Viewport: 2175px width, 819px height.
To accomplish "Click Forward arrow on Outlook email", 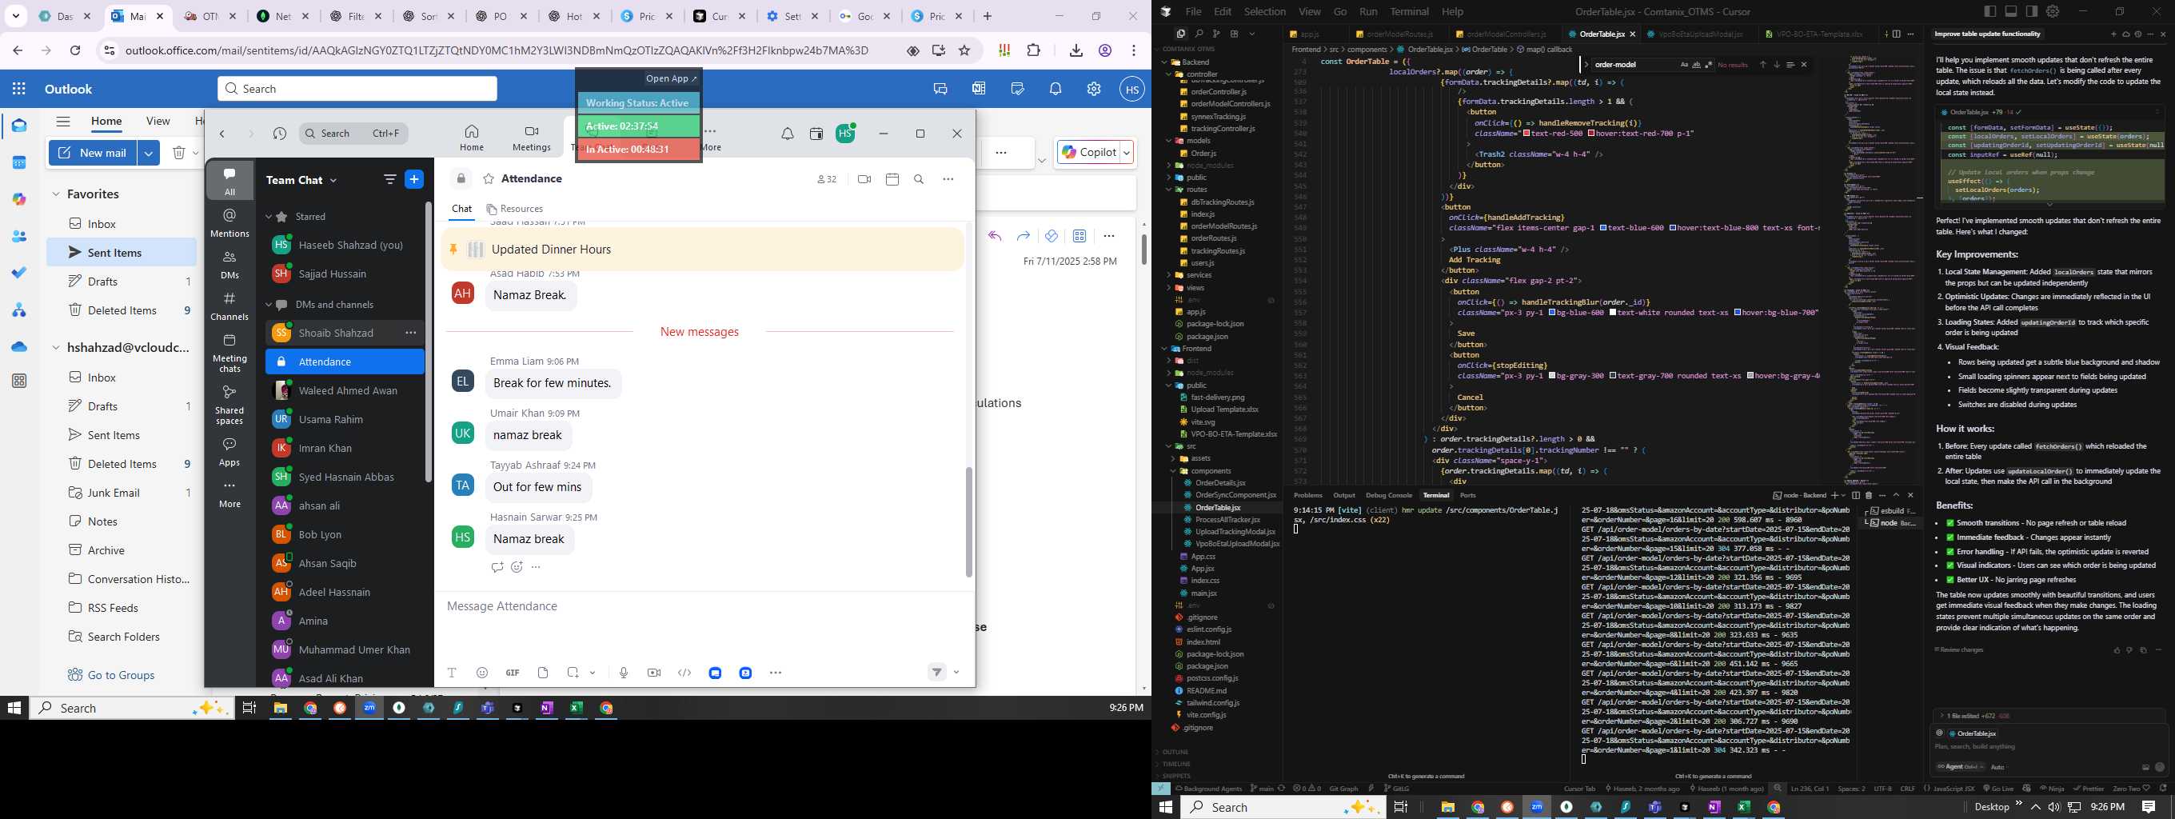I will (x=1024, y=236).
